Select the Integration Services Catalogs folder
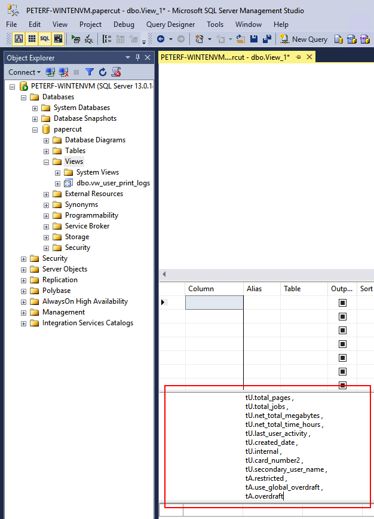The image size is (374, 519). (x=88, y=323)
